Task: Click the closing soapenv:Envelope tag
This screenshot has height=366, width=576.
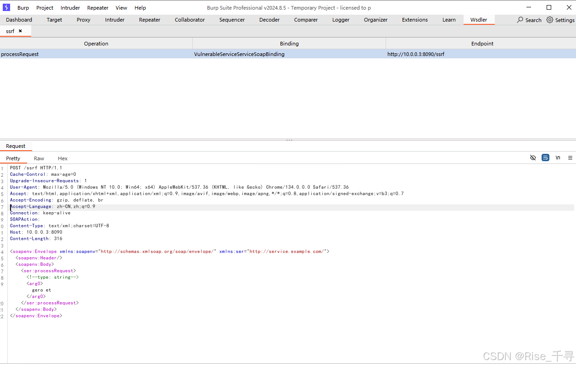Action: (36, 316)
